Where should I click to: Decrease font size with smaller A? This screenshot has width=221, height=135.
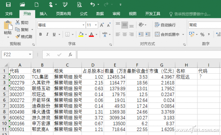click(109, 25)
